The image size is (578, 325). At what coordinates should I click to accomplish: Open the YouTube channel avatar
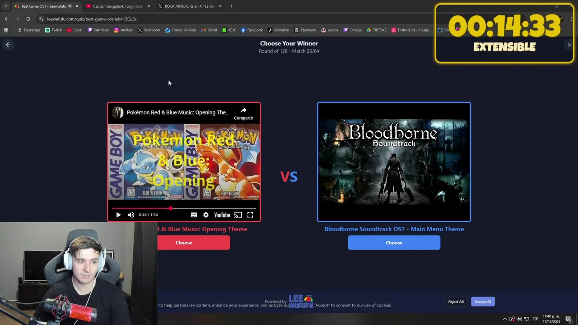(x=117, y=112)
